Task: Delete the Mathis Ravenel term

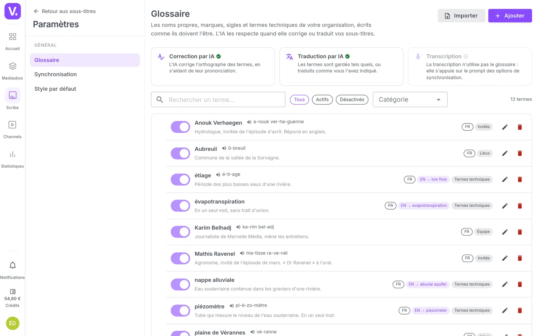Action: (x=520, y=258)
